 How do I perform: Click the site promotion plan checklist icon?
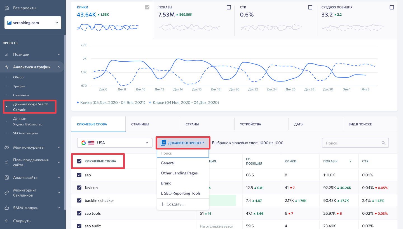tap(7, 162)
